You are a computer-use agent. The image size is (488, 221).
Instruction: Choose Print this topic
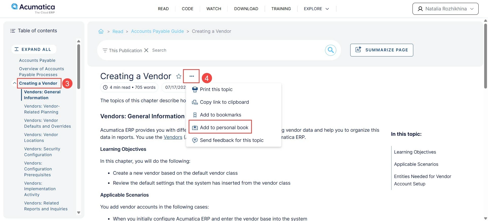[x=234, y=90]
